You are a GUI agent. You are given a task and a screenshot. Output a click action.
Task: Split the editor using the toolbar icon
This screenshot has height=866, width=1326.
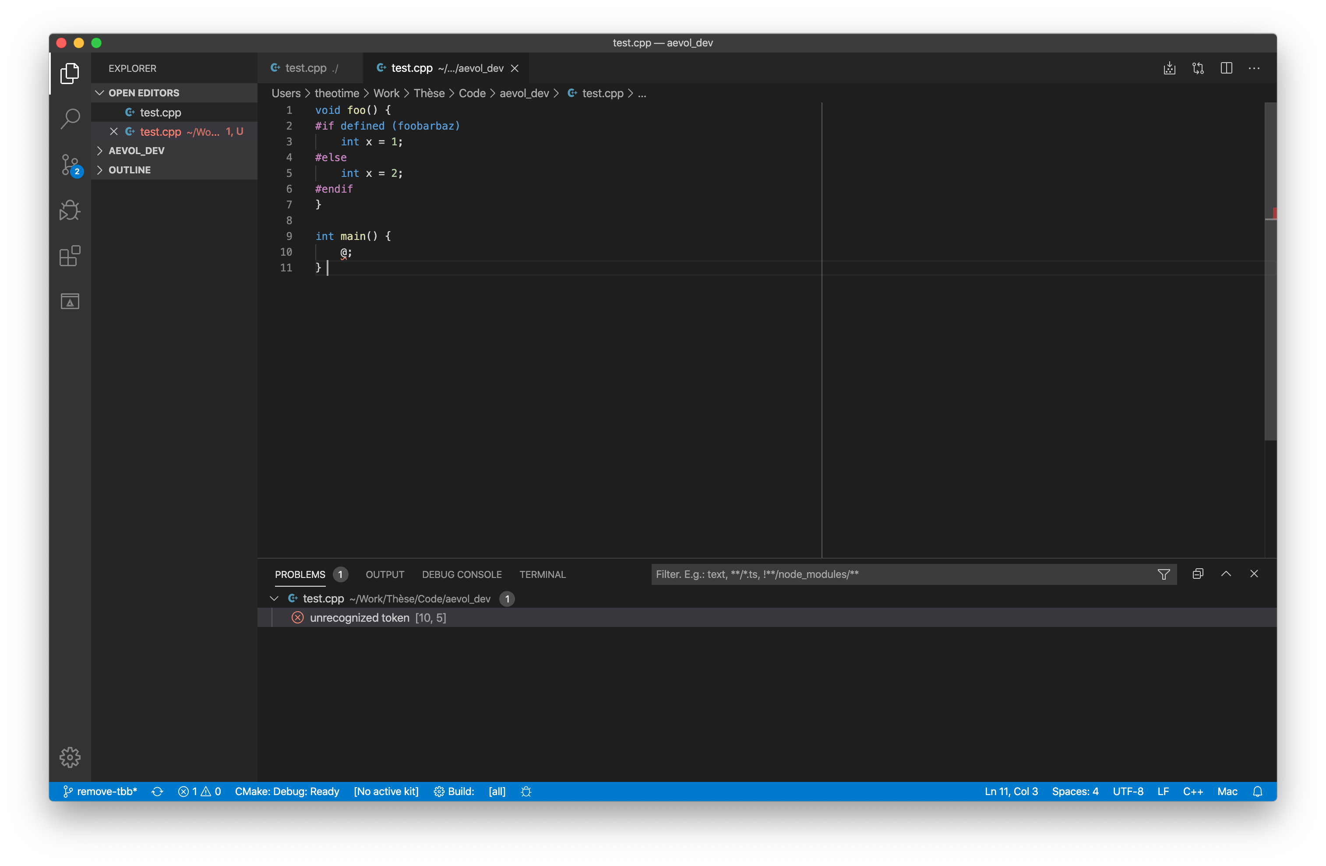tap(1227, 68)
